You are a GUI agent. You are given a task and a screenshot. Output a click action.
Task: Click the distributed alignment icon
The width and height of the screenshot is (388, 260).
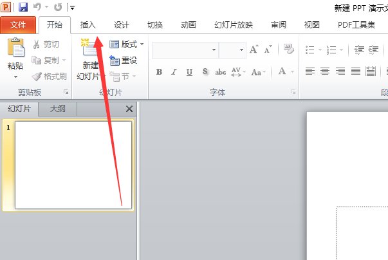point(371,71)
